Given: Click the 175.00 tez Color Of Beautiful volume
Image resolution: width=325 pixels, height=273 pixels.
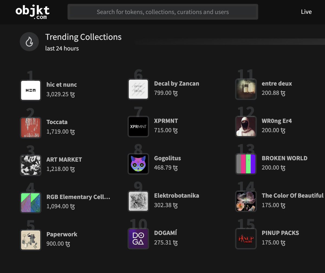Looking at the screenshot, I should tap(274, 205).
